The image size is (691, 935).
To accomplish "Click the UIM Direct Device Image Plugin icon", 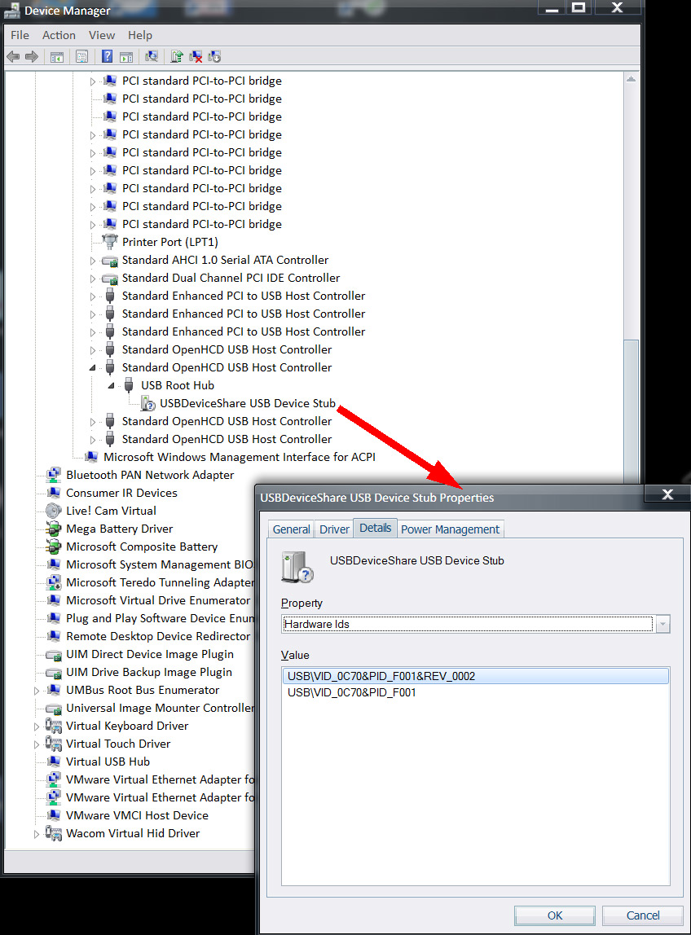I will [54, 655].
